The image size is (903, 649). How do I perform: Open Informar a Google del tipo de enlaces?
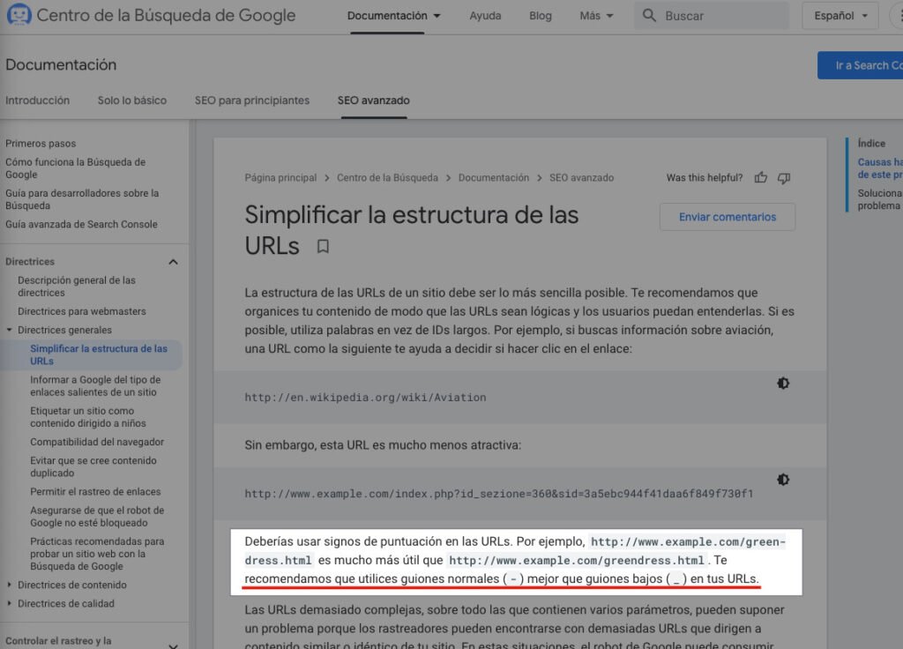(95, 386)
